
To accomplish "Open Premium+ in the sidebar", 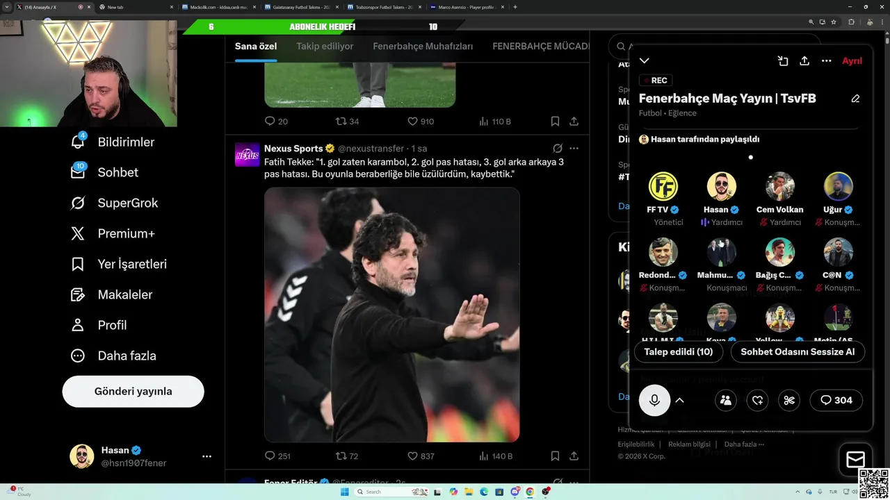I will pyautogui.click(x=113, y=233).
